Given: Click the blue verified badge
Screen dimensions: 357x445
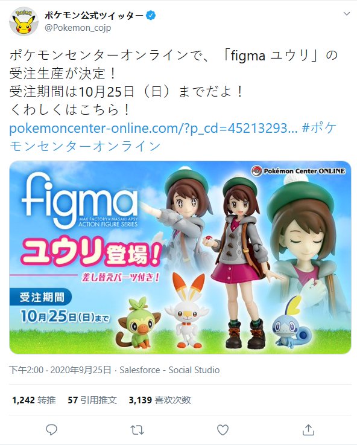Looking at the screenshot, I should click(150, 16).
